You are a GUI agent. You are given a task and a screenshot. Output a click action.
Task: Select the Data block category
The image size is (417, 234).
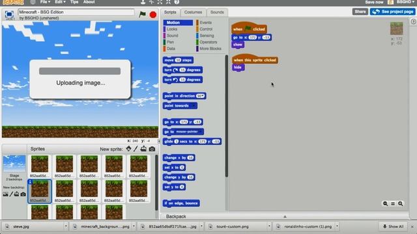point(171,49)
